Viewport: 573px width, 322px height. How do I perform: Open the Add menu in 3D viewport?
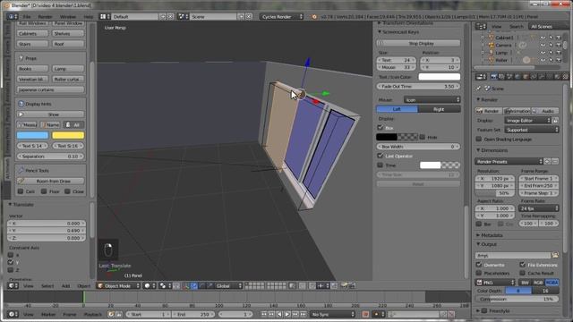[x=65, y=286]
